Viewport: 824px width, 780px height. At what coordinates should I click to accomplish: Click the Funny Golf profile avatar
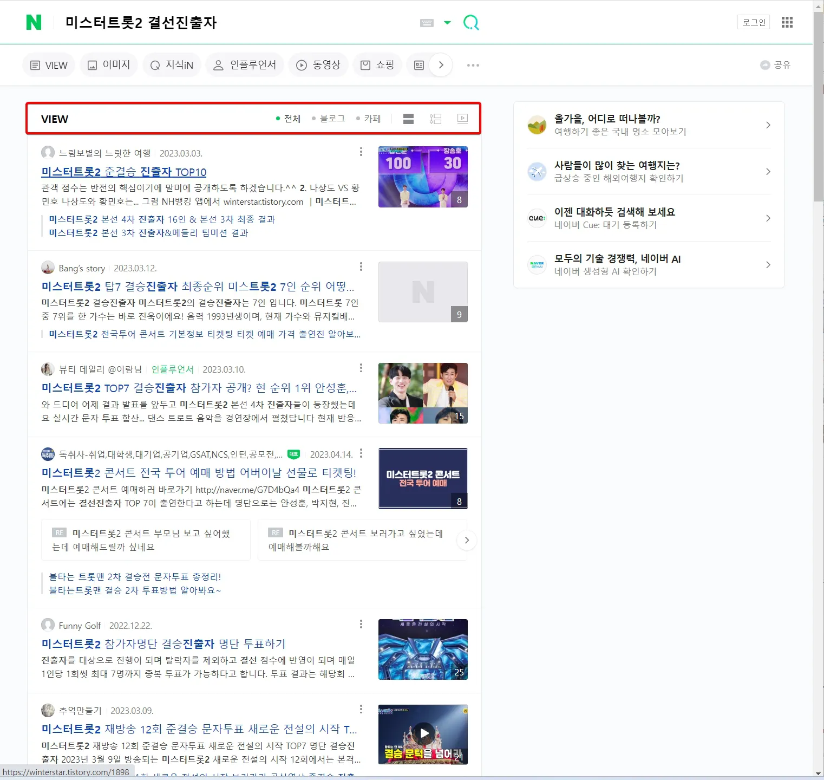coord(48,625)
